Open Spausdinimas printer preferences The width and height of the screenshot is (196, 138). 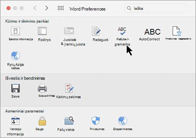pyautogui.click(x=42, y=88)
